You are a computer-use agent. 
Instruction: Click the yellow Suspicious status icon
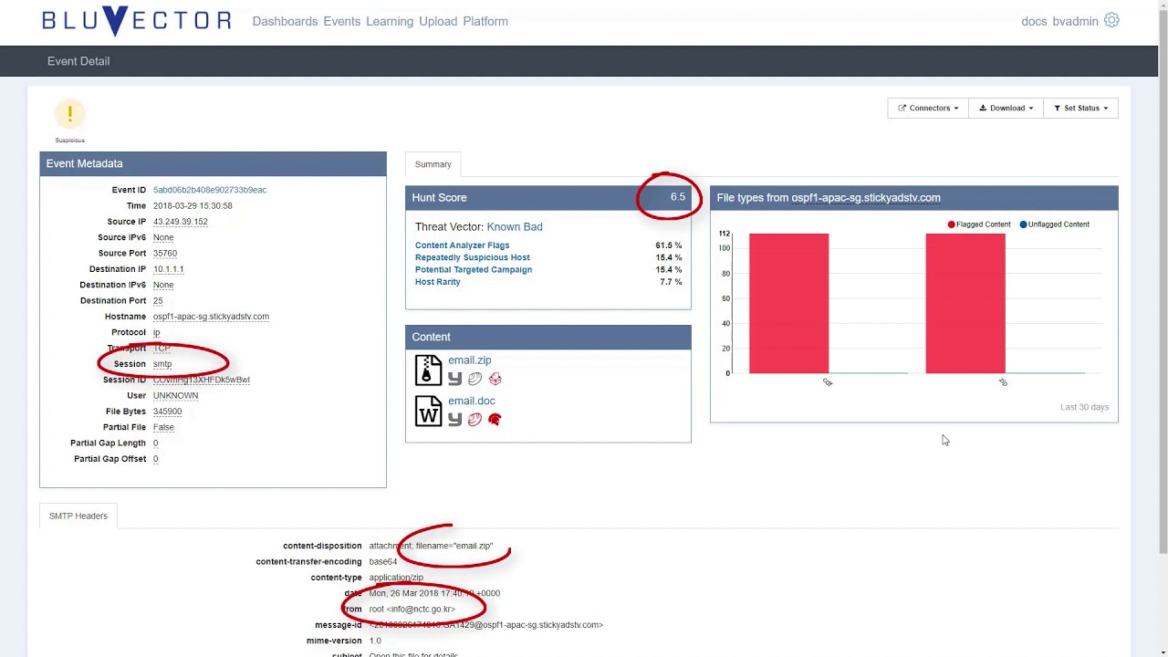(69, 114)
